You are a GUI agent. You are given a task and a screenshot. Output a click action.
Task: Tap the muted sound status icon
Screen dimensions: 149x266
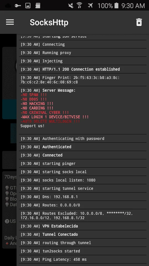click(x=71, y=6)
